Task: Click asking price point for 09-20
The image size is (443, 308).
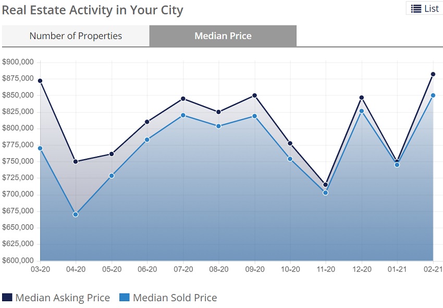Action: [254, 95]
